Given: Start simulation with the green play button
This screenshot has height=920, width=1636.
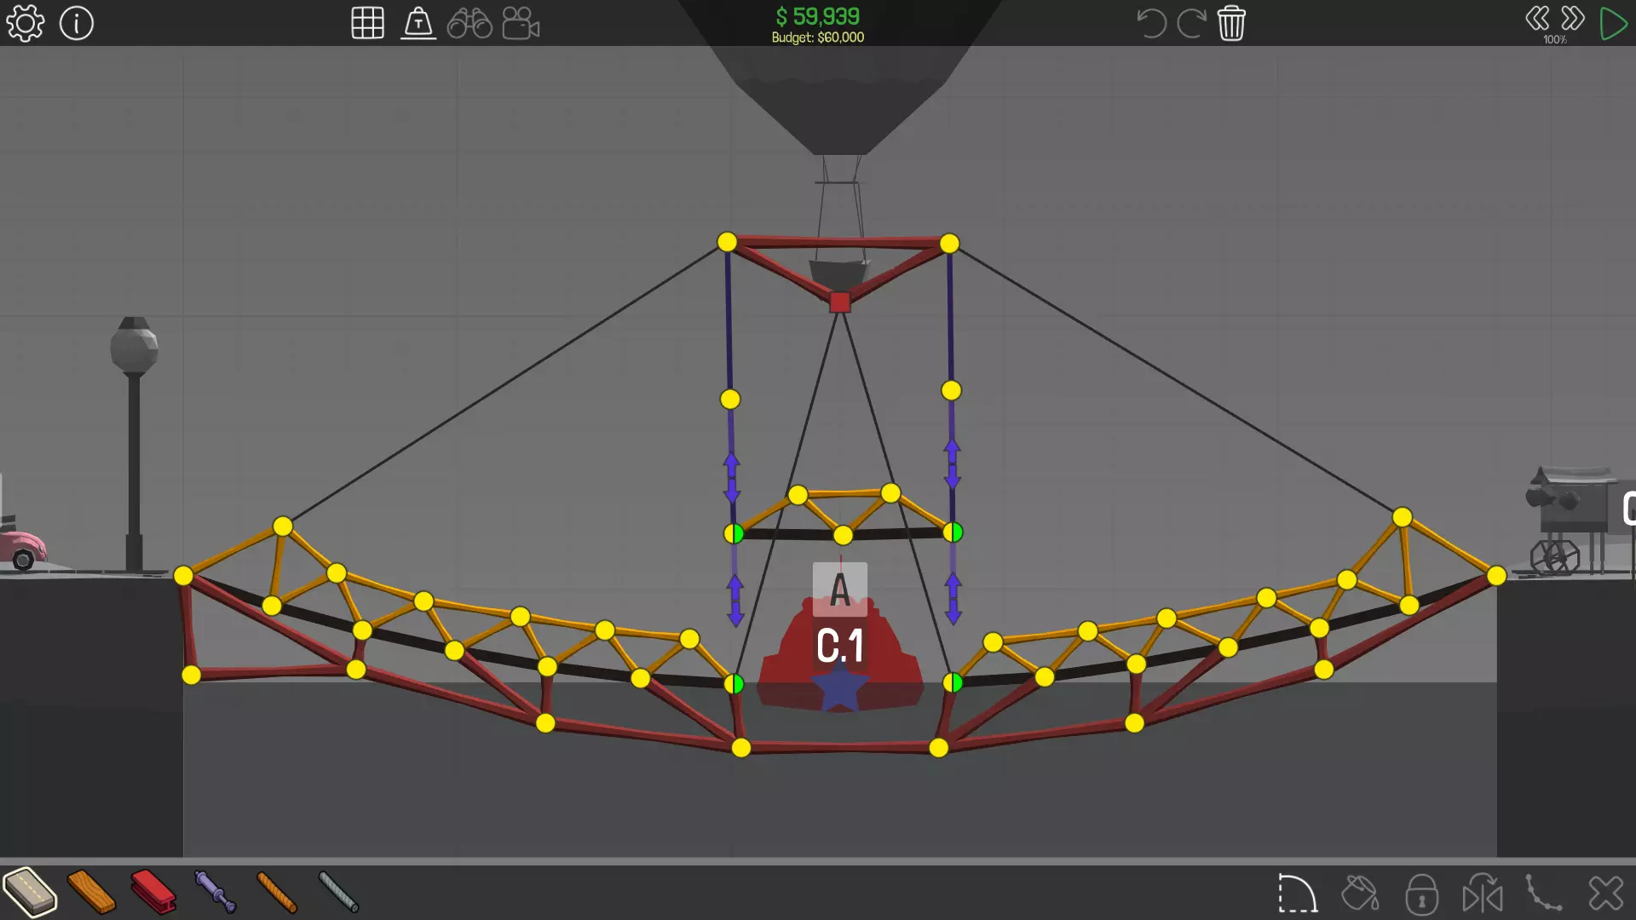Looking at the screenshot, I should click(x=1612, y=23).
